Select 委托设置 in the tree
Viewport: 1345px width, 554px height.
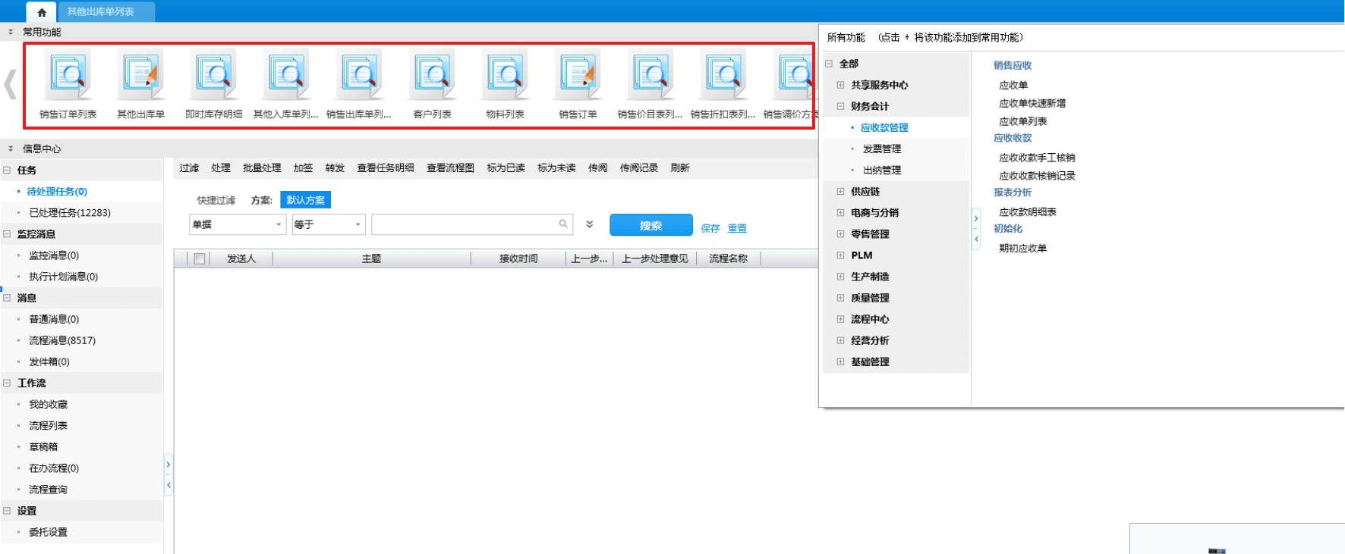pyautogui.click(x=48, y=532)
